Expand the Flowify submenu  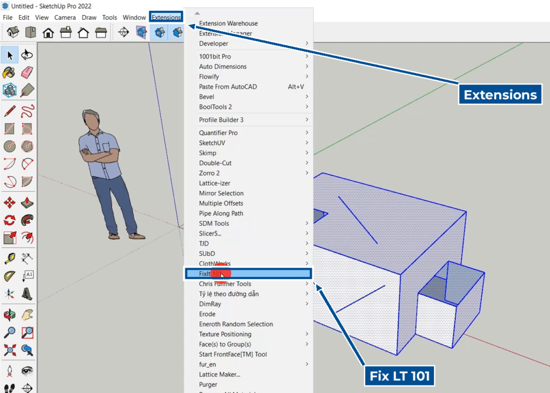pyautogui.click(x=248, y=76)
